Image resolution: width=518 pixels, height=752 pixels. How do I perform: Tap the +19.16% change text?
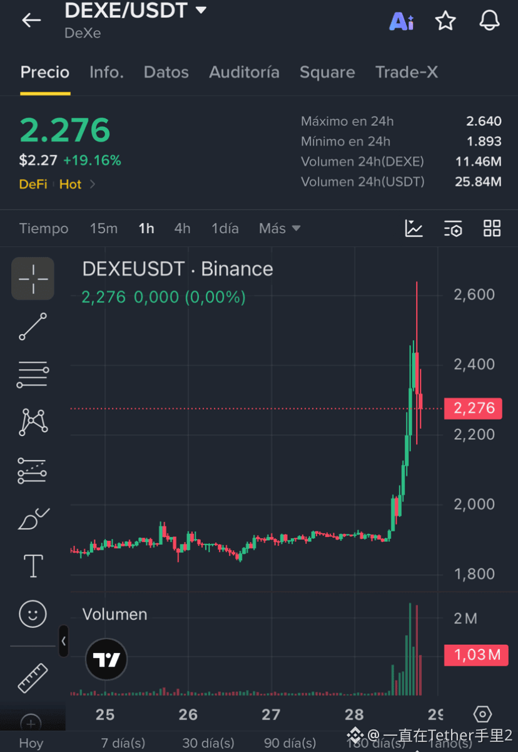92,160
